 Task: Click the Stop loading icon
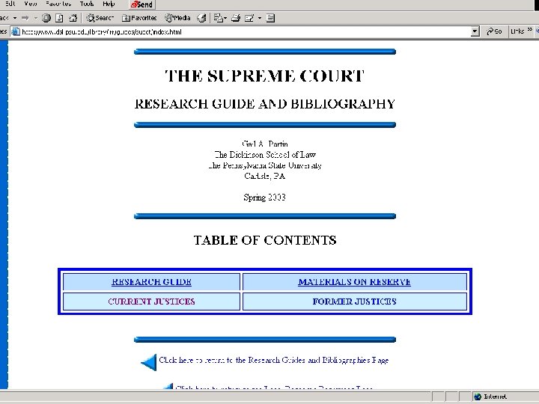pos(46,18)
